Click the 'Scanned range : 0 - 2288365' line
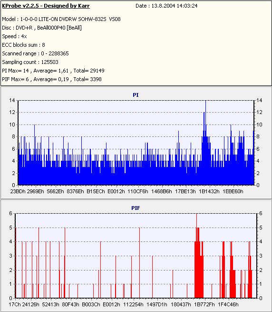The height and width of the screenshot is (312, 272). click(x=35, y=53)
